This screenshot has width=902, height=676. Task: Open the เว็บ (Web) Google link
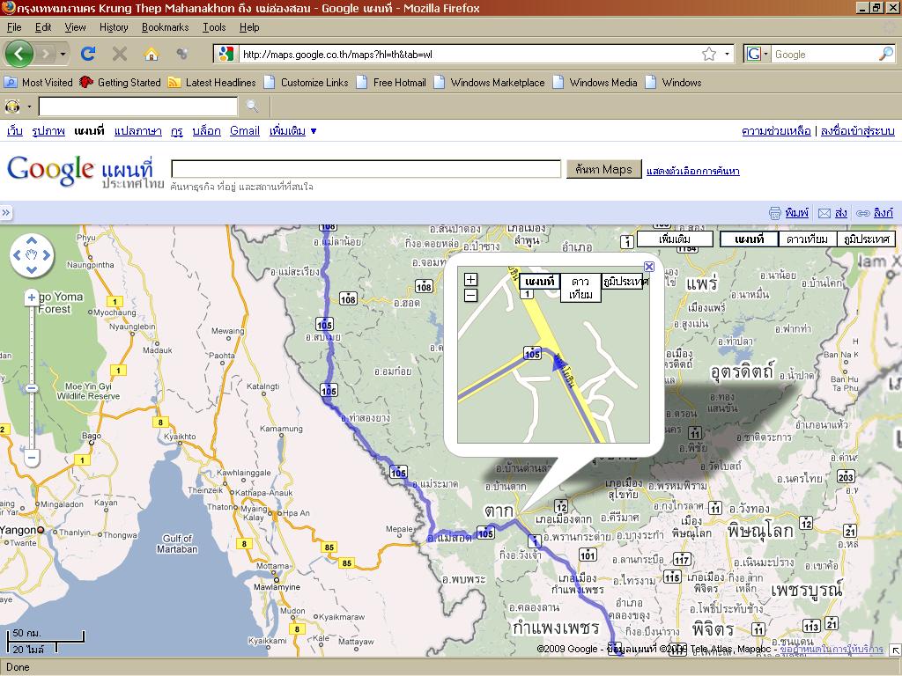click(15, 130)
